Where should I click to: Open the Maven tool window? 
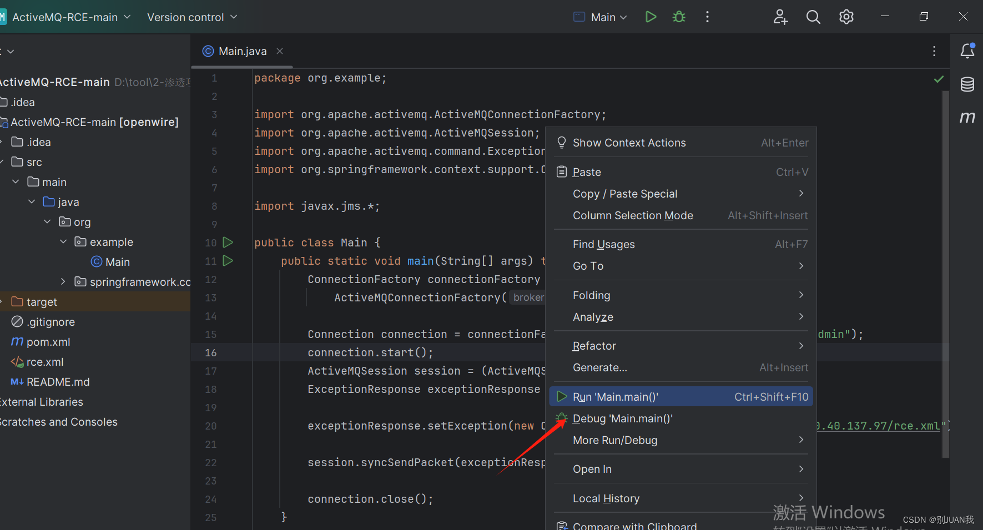(967, 117)
